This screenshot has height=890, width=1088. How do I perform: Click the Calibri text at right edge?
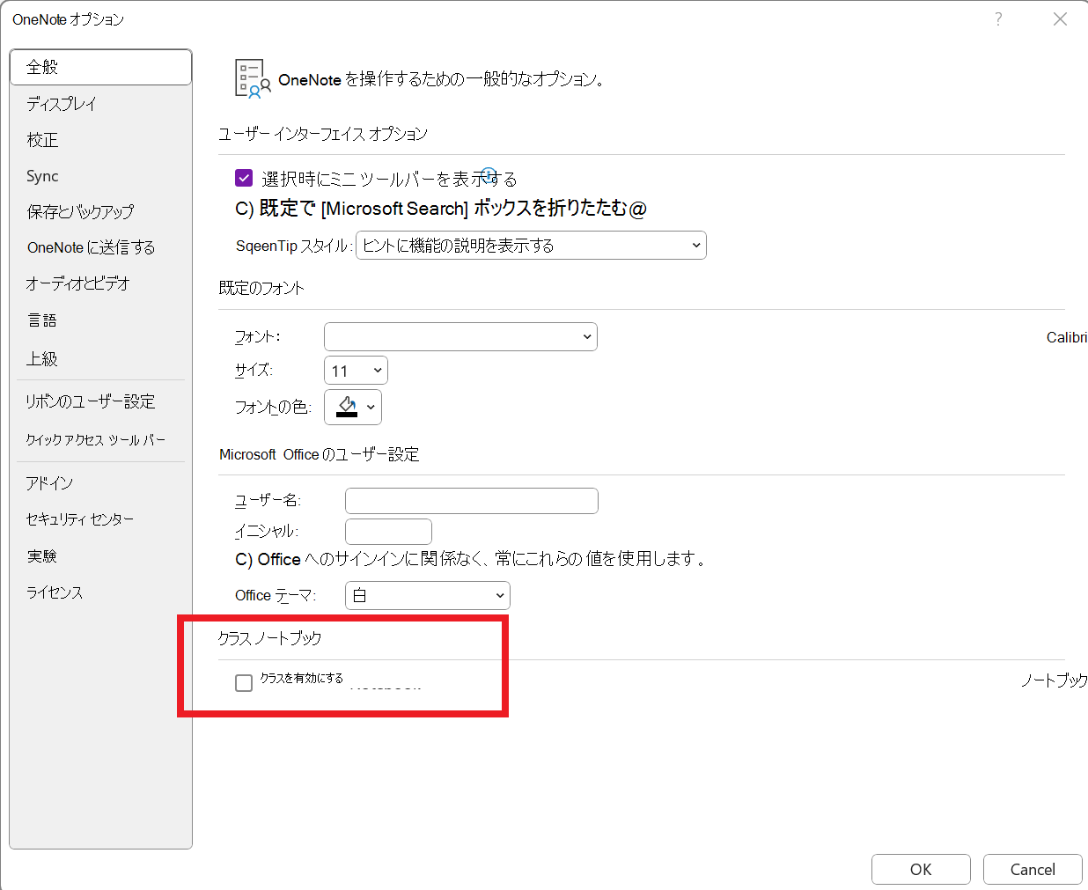(1066, 337)
